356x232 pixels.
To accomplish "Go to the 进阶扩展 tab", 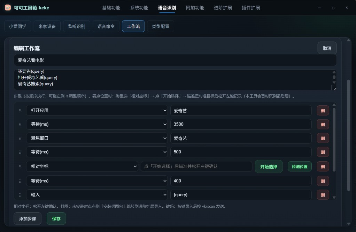I will coord(223,8).
